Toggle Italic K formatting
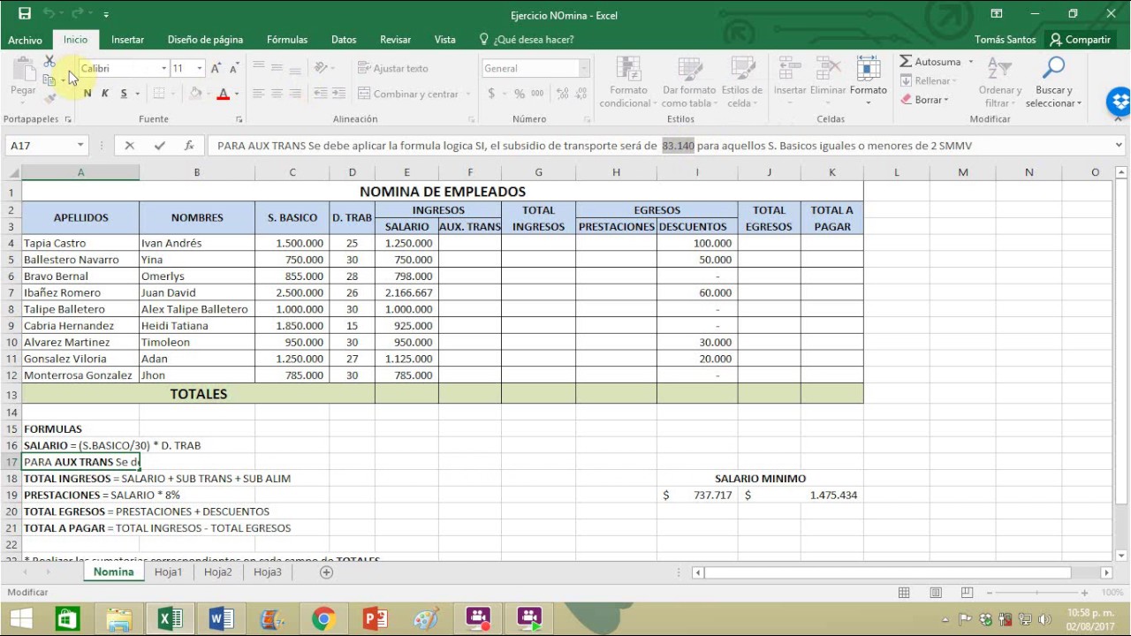 tap(105, 94)
